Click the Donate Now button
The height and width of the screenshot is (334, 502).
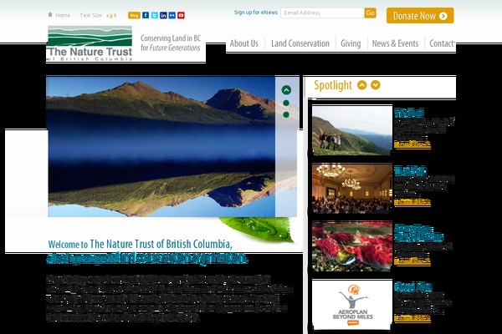(420, 16)
